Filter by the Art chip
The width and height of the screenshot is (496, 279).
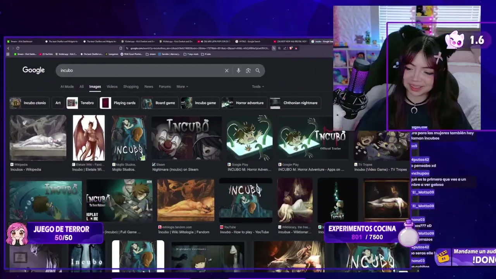[x=58, y=103]
